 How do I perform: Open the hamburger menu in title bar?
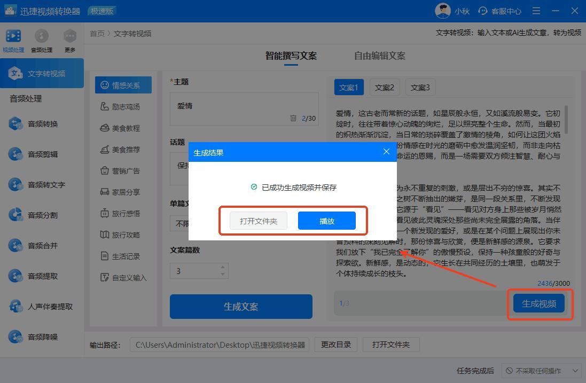[x=536, y=11]
